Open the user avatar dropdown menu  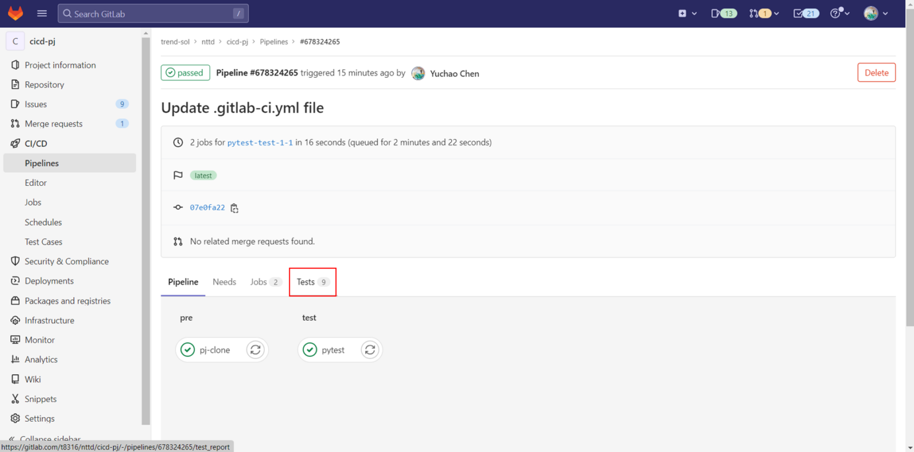[x=871, y=12]
